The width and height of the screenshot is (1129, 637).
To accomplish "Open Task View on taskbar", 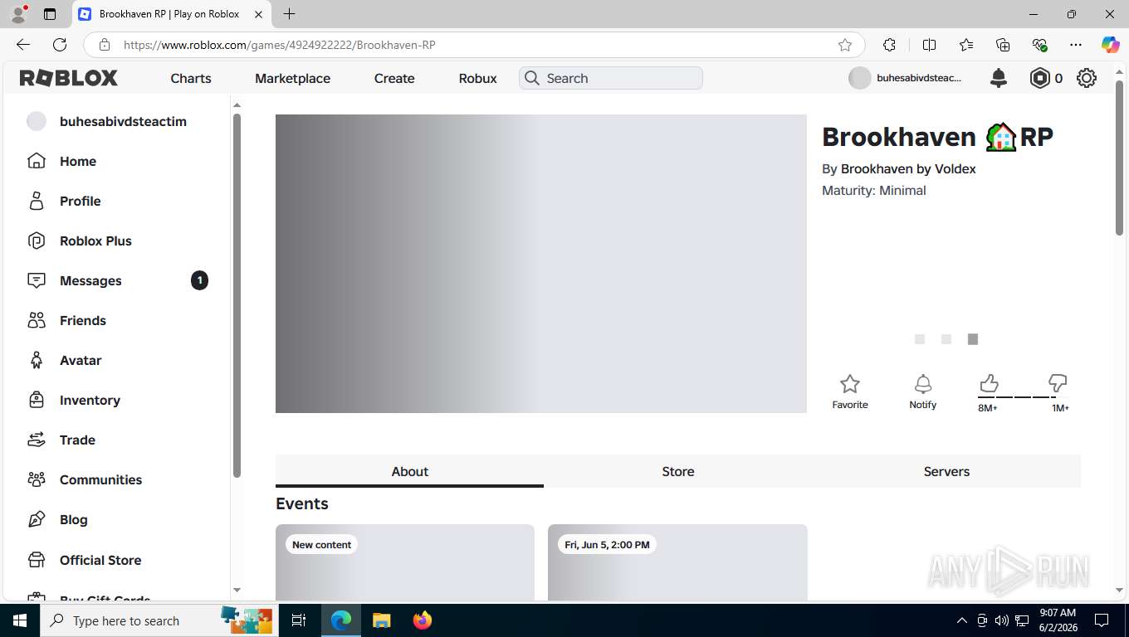I will pos(299,620).
